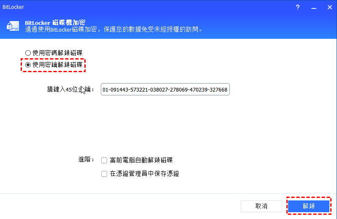
Task: Select the 使用密鑰解鎖磁碟 radio option
Action: pyautogui.click(x=28, y=65)
